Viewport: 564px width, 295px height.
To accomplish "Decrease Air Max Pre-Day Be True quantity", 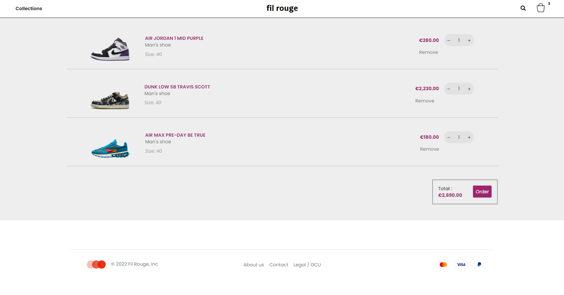I will (449, 137).
